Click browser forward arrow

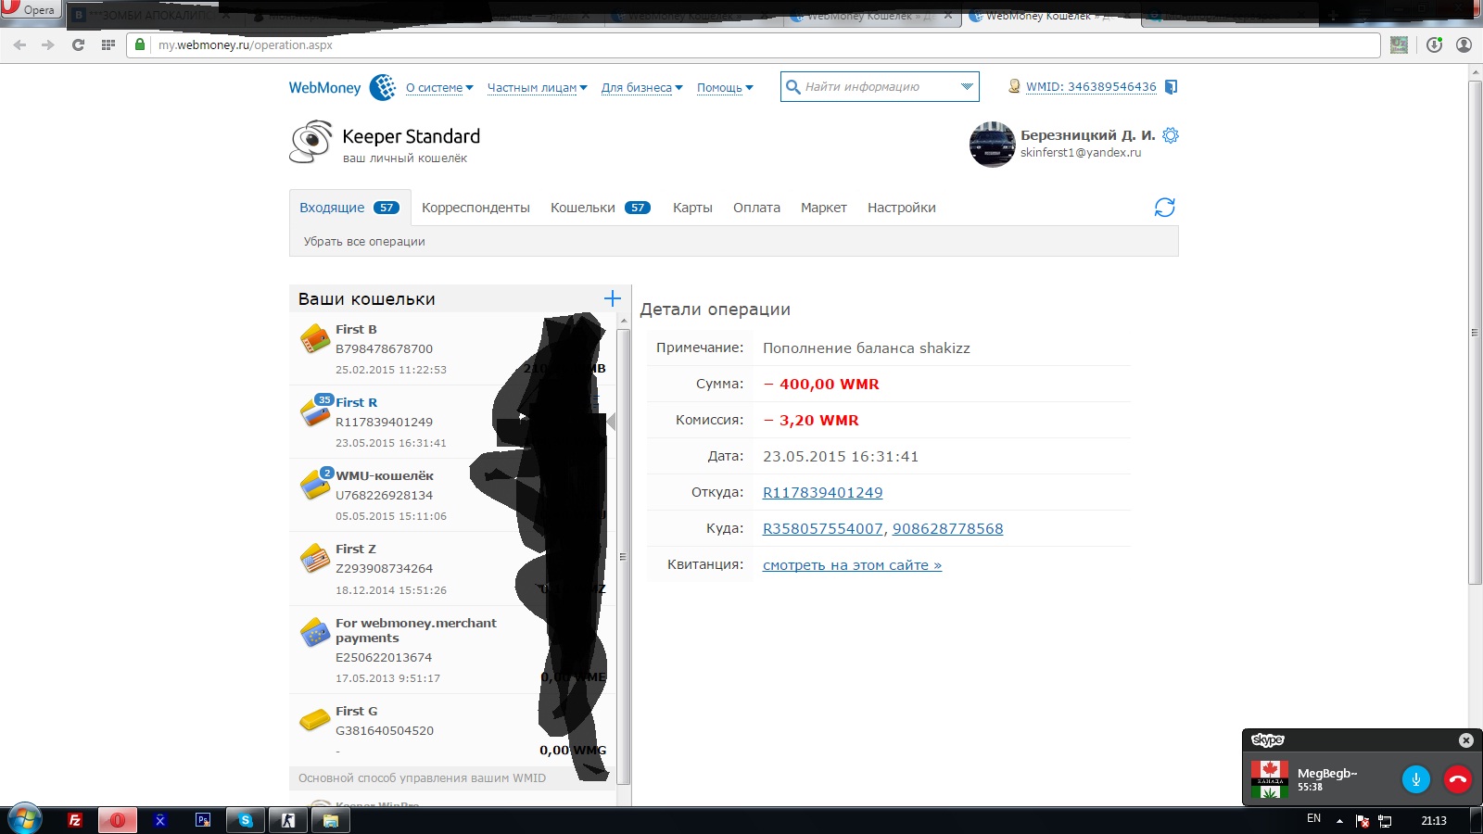48,44
